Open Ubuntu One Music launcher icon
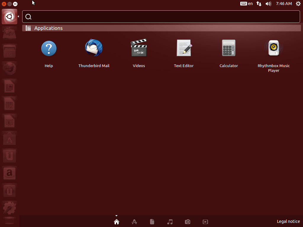 point(9,191)
